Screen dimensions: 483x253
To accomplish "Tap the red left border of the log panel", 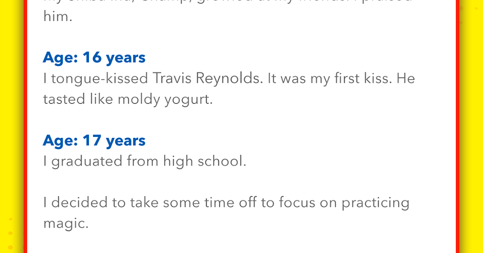I will pos(26,126).
